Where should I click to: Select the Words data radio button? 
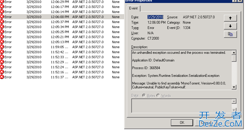[x=158, y=95]
